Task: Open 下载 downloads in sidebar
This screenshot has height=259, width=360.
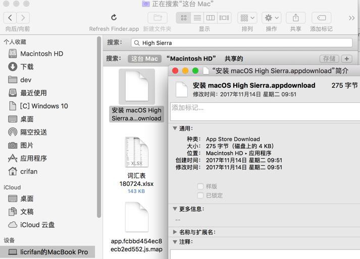Action: (21, 67)
